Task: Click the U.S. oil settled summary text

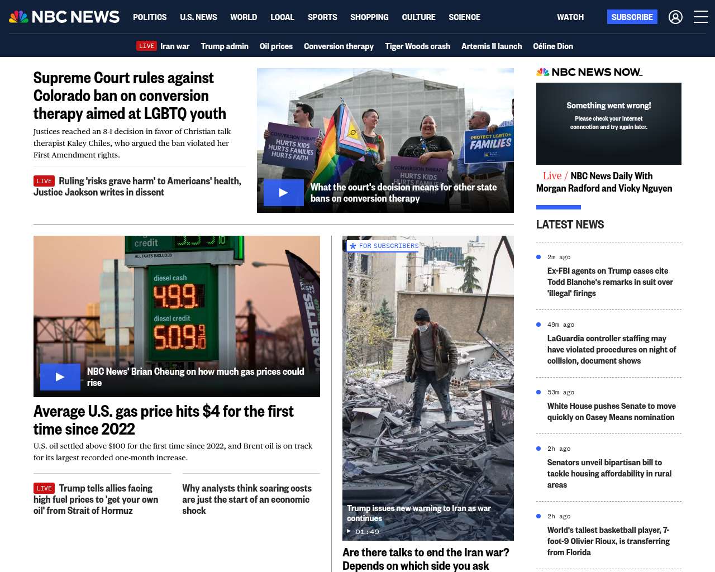Action: 173,452
